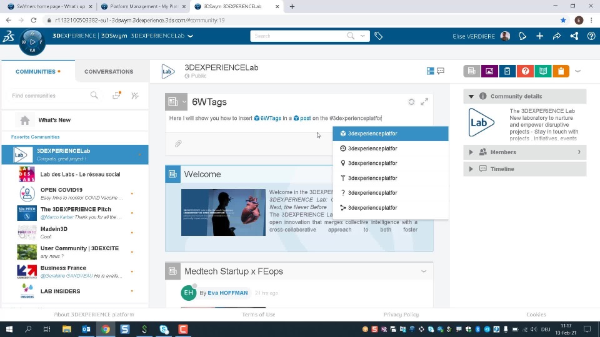Open the 3DEXPERIENCELab dropdown in the header
Viewport: 600px width, 337px height.
190,36
